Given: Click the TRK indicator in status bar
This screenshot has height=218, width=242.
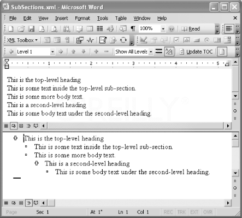Looking at the screenshot, I should (181, 212).
